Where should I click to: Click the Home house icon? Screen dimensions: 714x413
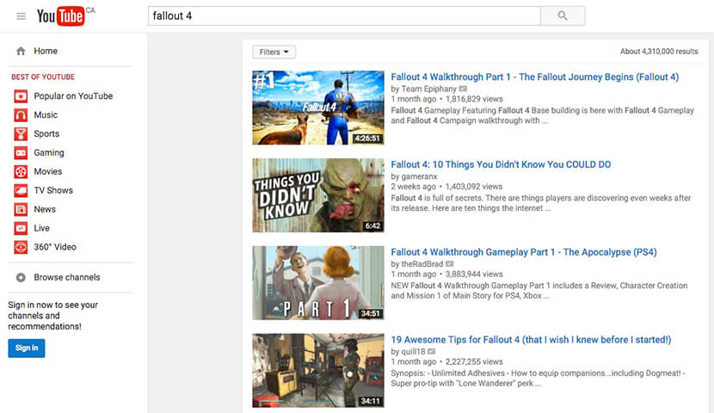pos(21,51)
